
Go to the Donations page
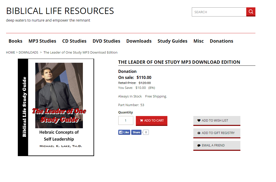click(x=221, y=41)
